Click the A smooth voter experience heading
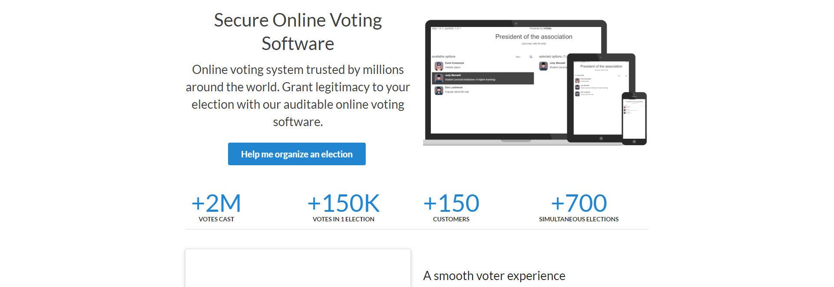Viewport: 834px width, 287px height. [494, 276]
